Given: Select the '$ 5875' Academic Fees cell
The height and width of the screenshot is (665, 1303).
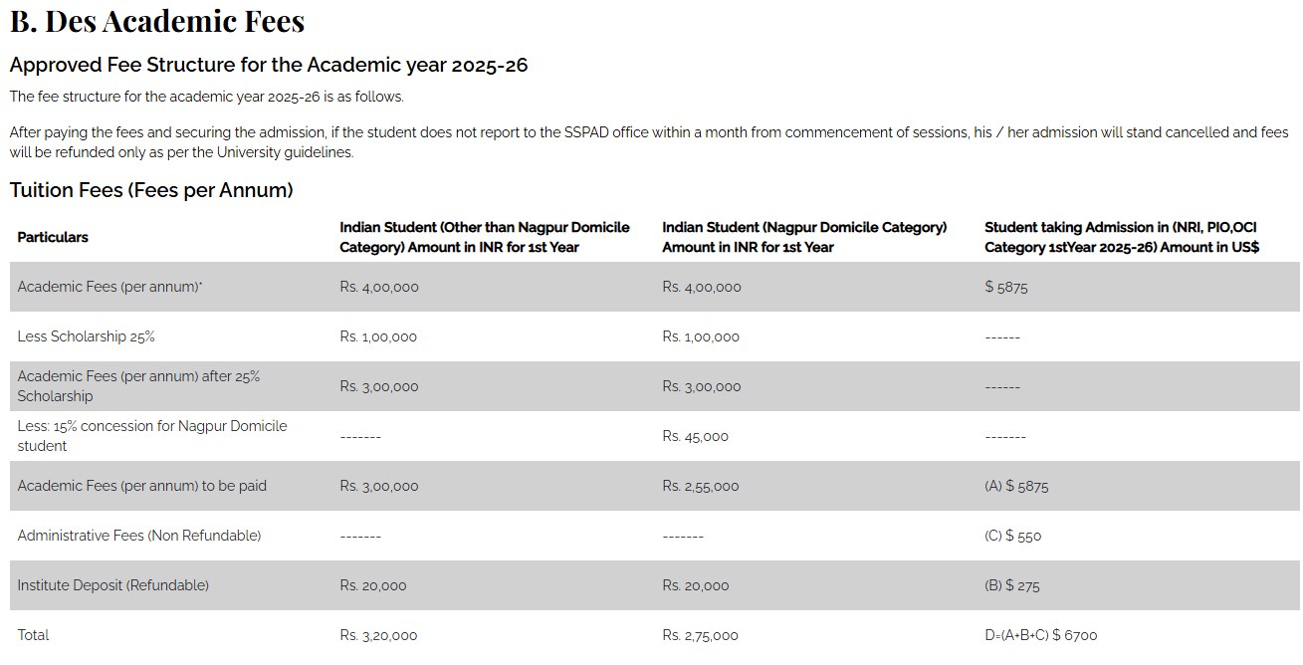Looking at the screenshot, I should [x=1005, y=287].
